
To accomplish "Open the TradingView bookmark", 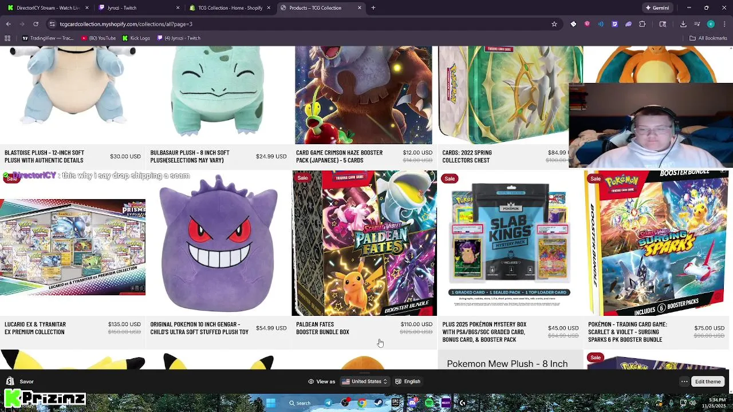I will [48, 38].
